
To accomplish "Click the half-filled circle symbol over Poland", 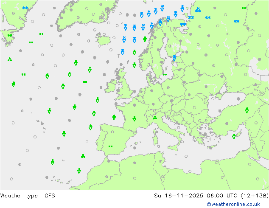I will click(x=168, y=87).
